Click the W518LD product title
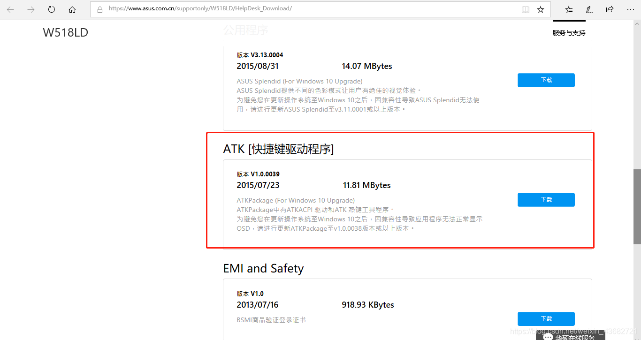Viewport: 641px width, 340px height. coord(65,32)
